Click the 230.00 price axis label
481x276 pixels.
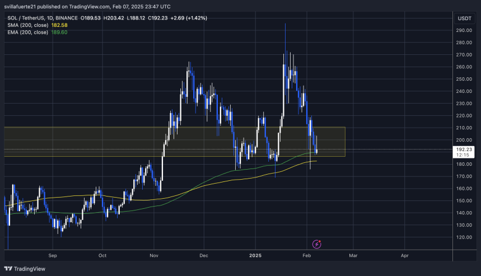464,104
